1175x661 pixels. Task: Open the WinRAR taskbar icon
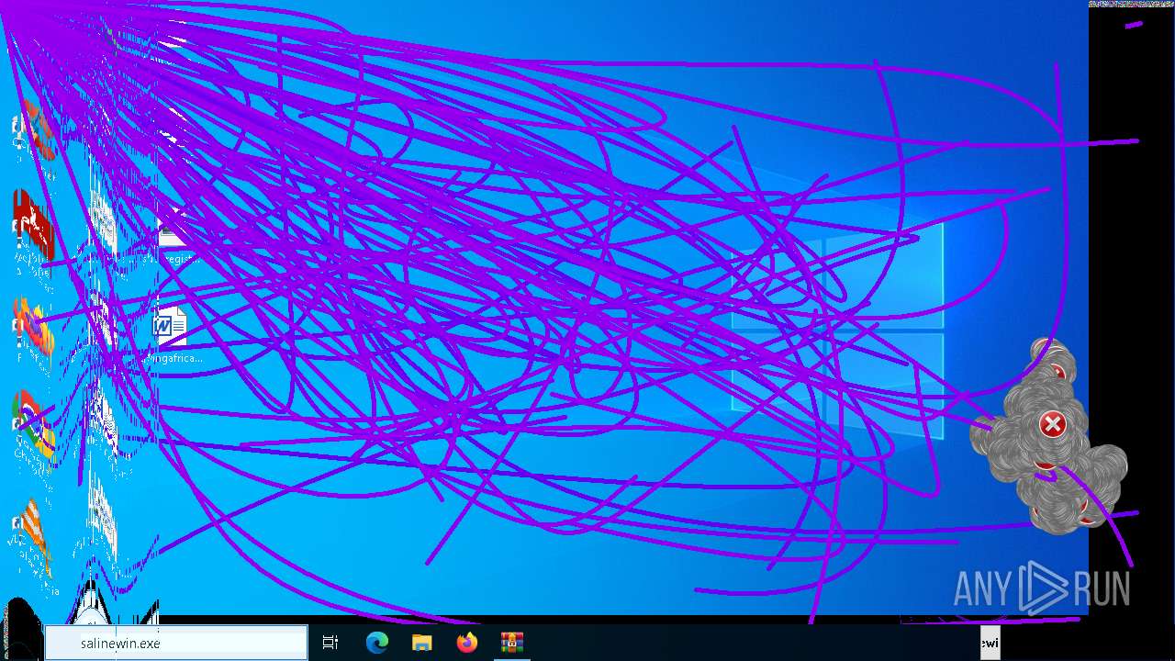511,643
